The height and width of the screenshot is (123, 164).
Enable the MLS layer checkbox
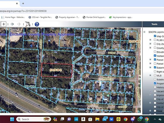155,75
